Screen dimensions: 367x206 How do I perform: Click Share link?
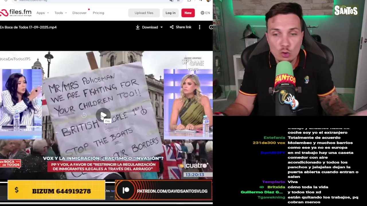click(x=181, y=27)
